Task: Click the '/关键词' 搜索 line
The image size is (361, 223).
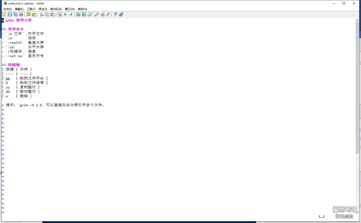Action: pos(19,51)
